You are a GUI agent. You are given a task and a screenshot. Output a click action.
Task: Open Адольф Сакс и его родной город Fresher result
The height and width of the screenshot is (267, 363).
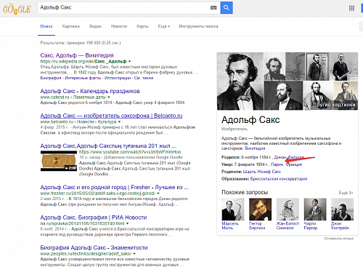click(114, 188)
